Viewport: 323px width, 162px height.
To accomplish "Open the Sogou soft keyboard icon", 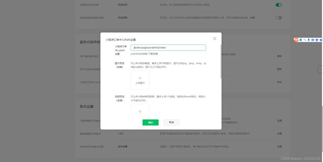I will [x=313, y=40].
